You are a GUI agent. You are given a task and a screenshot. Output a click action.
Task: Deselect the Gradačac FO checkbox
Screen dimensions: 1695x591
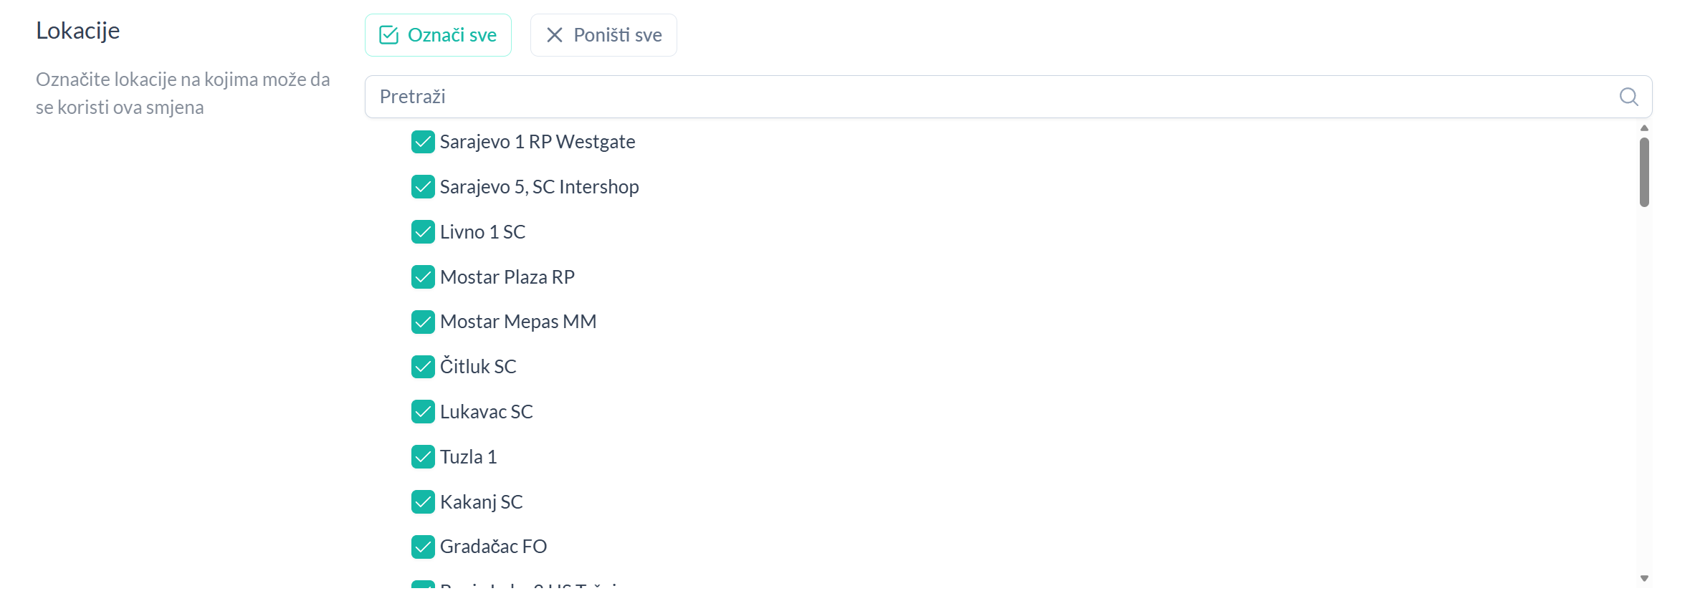click(423, 547)
